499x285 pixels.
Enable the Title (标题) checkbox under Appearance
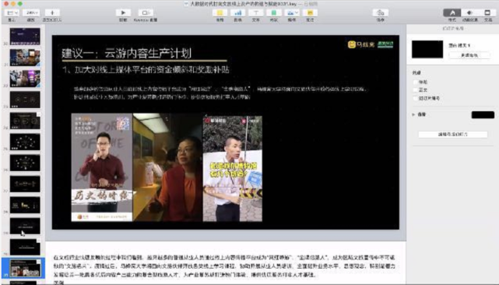[415, 82]
